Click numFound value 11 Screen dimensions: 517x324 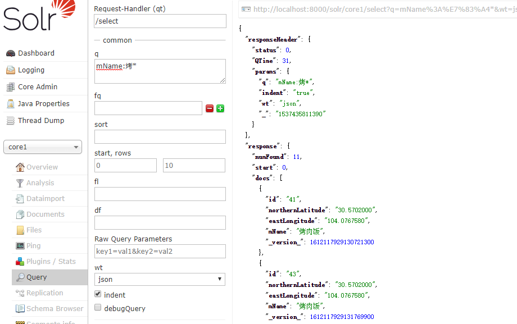(296, 157)
